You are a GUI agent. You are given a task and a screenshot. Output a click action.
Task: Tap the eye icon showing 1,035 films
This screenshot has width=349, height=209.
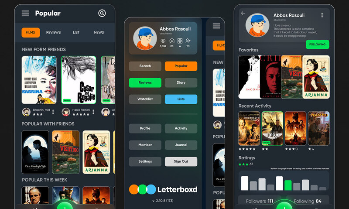[x=163, y=41]
